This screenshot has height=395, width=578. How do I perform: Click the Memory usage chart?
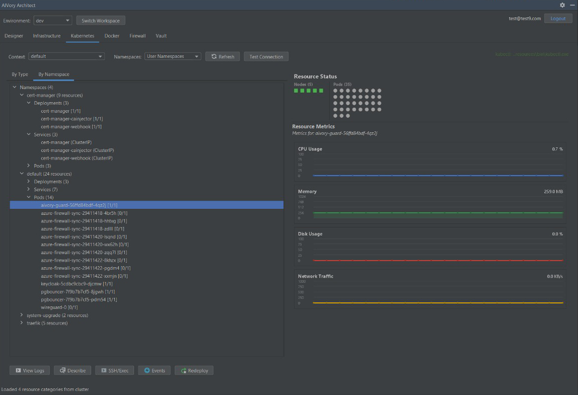pyautogui.click(x=430, y=204)
